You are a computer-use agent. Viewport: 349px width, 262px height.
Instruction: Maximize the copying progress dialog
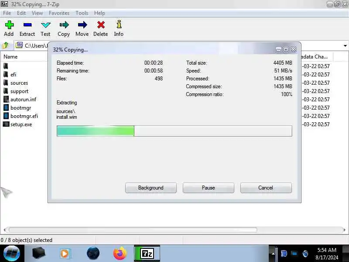click(x=286, y=49)
